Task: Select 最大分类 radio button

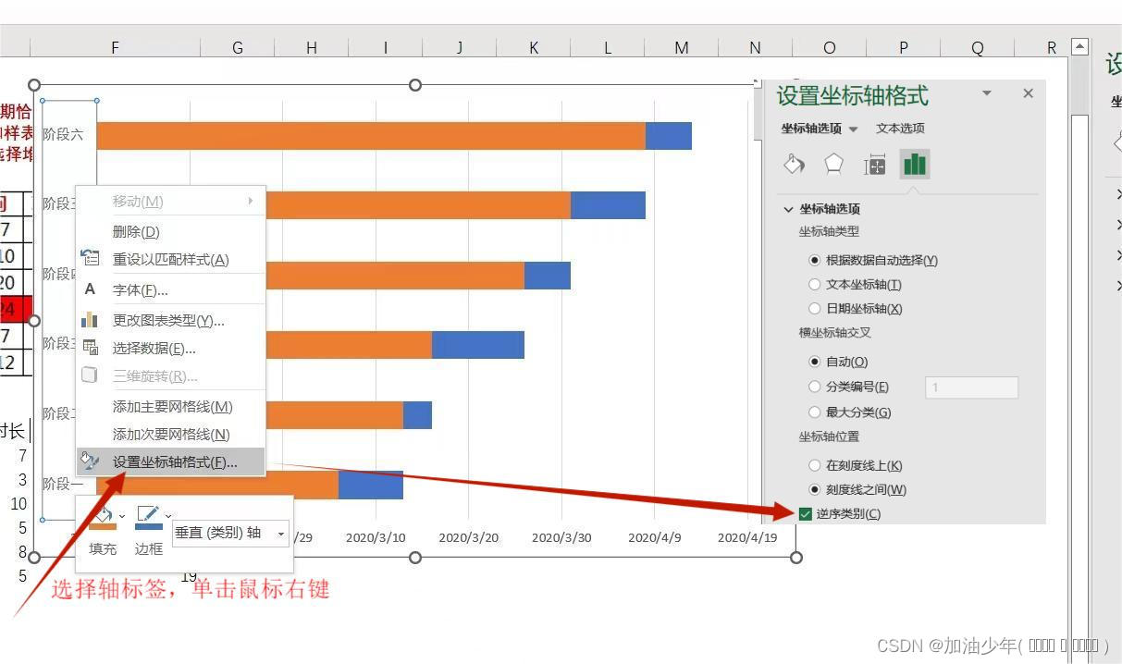Action: pos(814,412)
